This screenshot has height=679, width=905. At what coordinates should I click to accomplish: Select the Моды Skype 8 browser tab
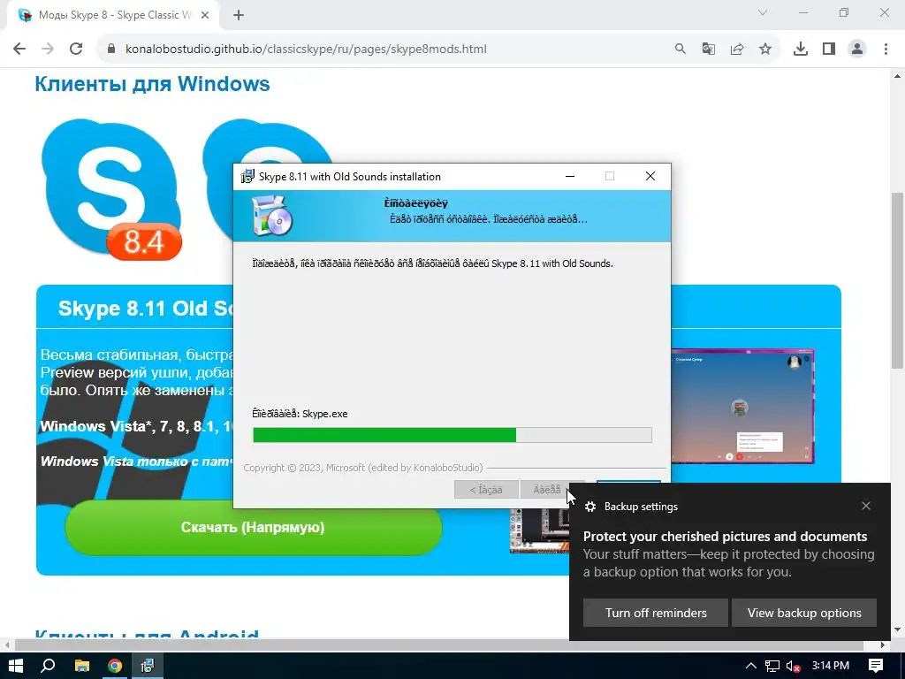coord(113,15)
